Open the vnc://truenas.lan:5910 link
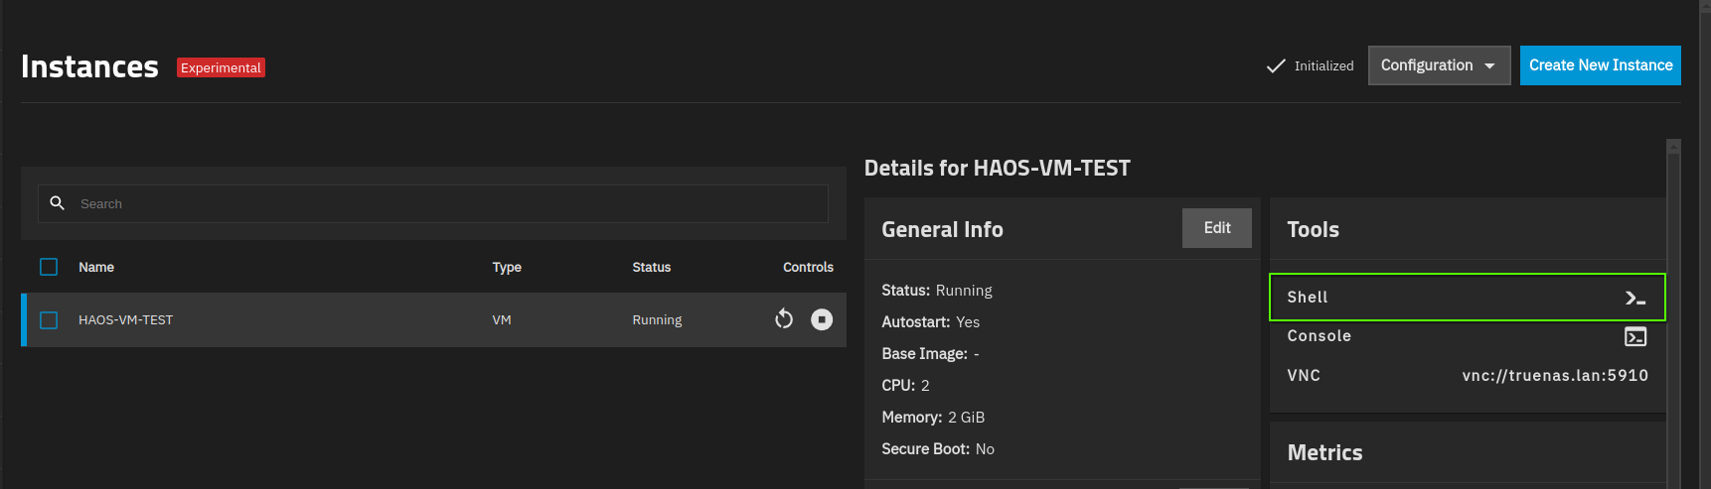The image size is (1711, 489). (x=1555, y=375)
